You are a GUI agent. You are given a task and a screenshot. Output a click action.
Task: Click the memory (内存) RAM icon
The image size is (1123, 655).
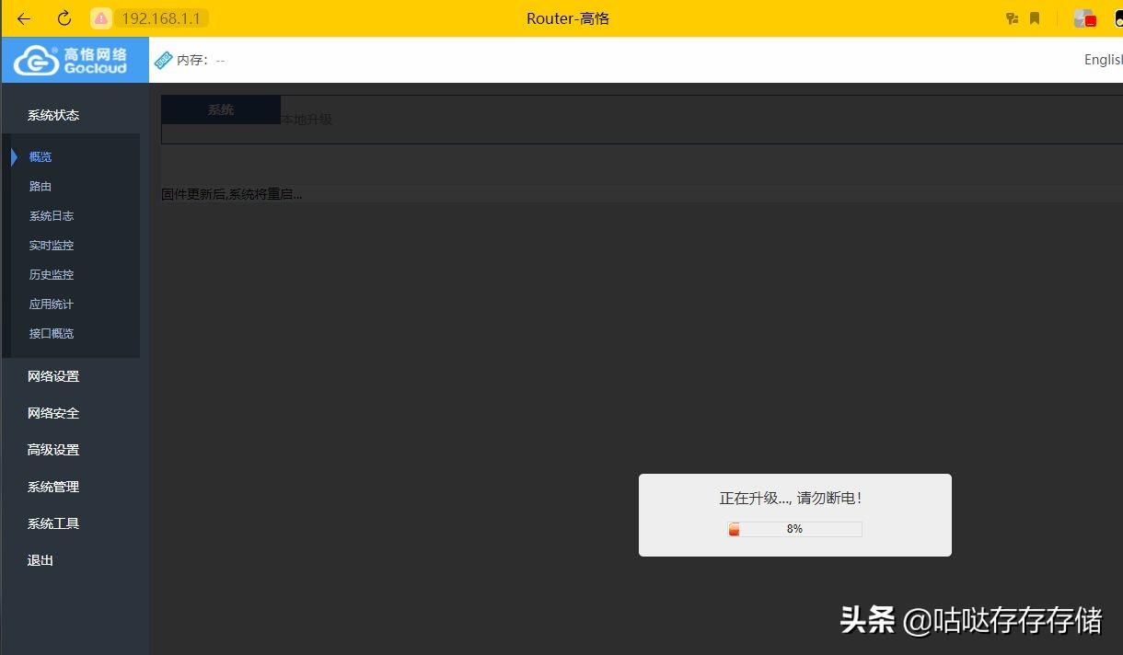164,59
